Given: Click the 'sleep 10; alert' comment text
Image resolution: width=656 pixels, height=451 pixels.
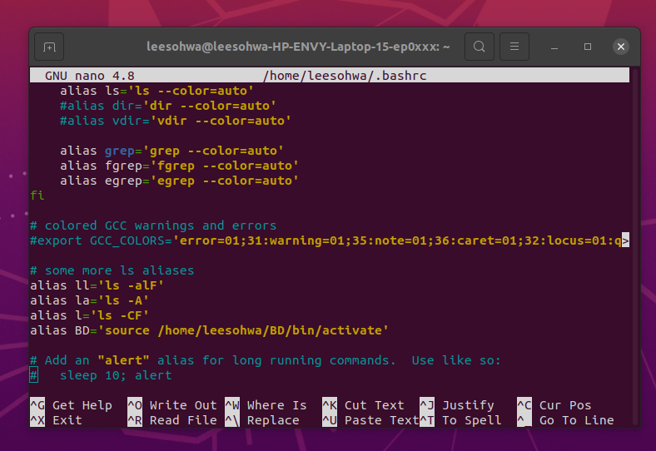Looking at the screenshot, I should tap(116, 375).
